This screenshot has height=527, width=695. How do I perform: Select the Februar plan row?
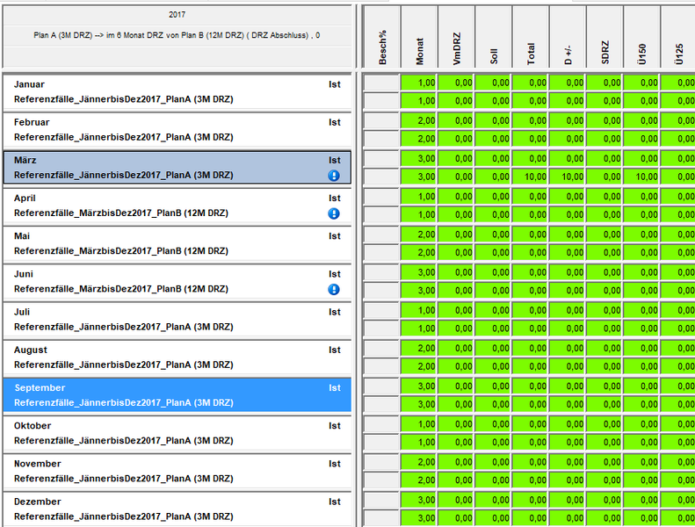pyautogui.click(x=177, y=130)
